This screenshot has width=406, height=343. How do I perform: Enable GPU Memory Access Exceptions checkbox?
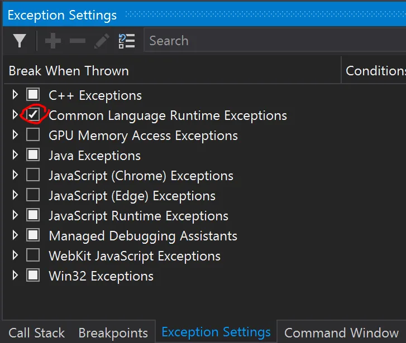pyautogui.click(x=33, y=136)
